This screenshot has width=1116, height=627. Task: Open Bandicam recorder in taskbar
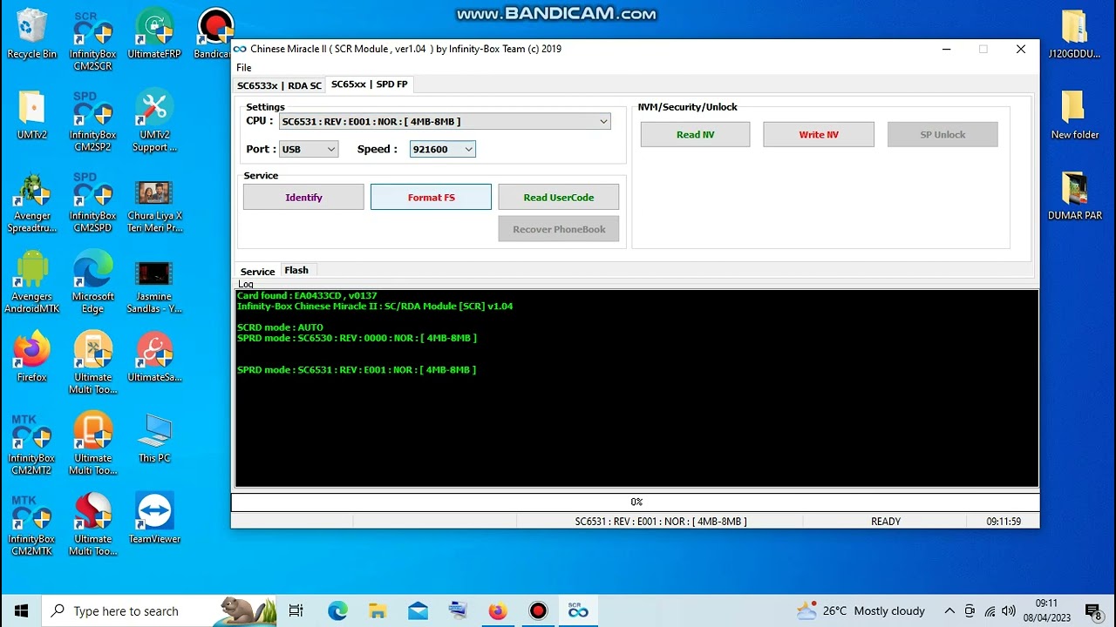click(x=538, y=610)
